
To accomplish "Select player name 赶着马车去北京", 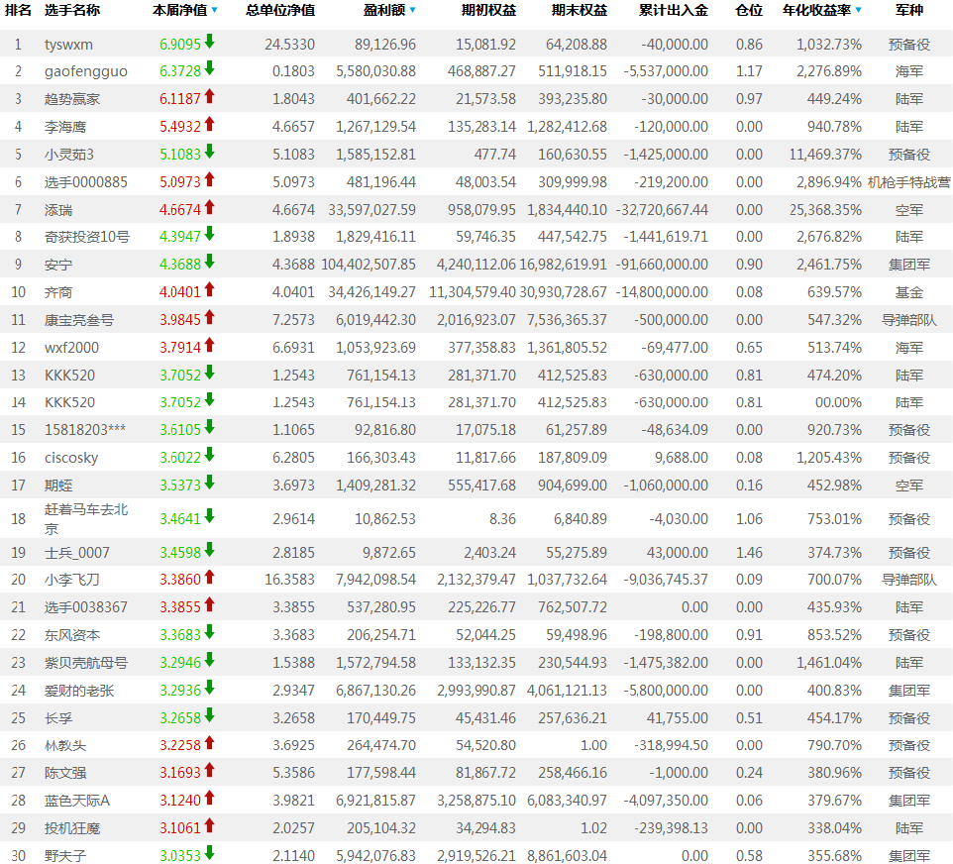I will click(x=86, y=518).
